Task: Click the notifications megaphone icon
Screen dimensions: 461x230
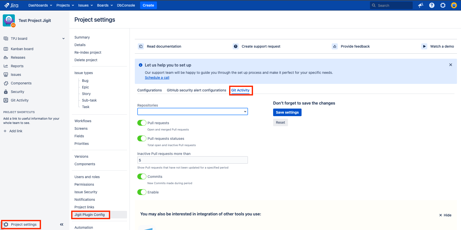Action: pos(421,5)
